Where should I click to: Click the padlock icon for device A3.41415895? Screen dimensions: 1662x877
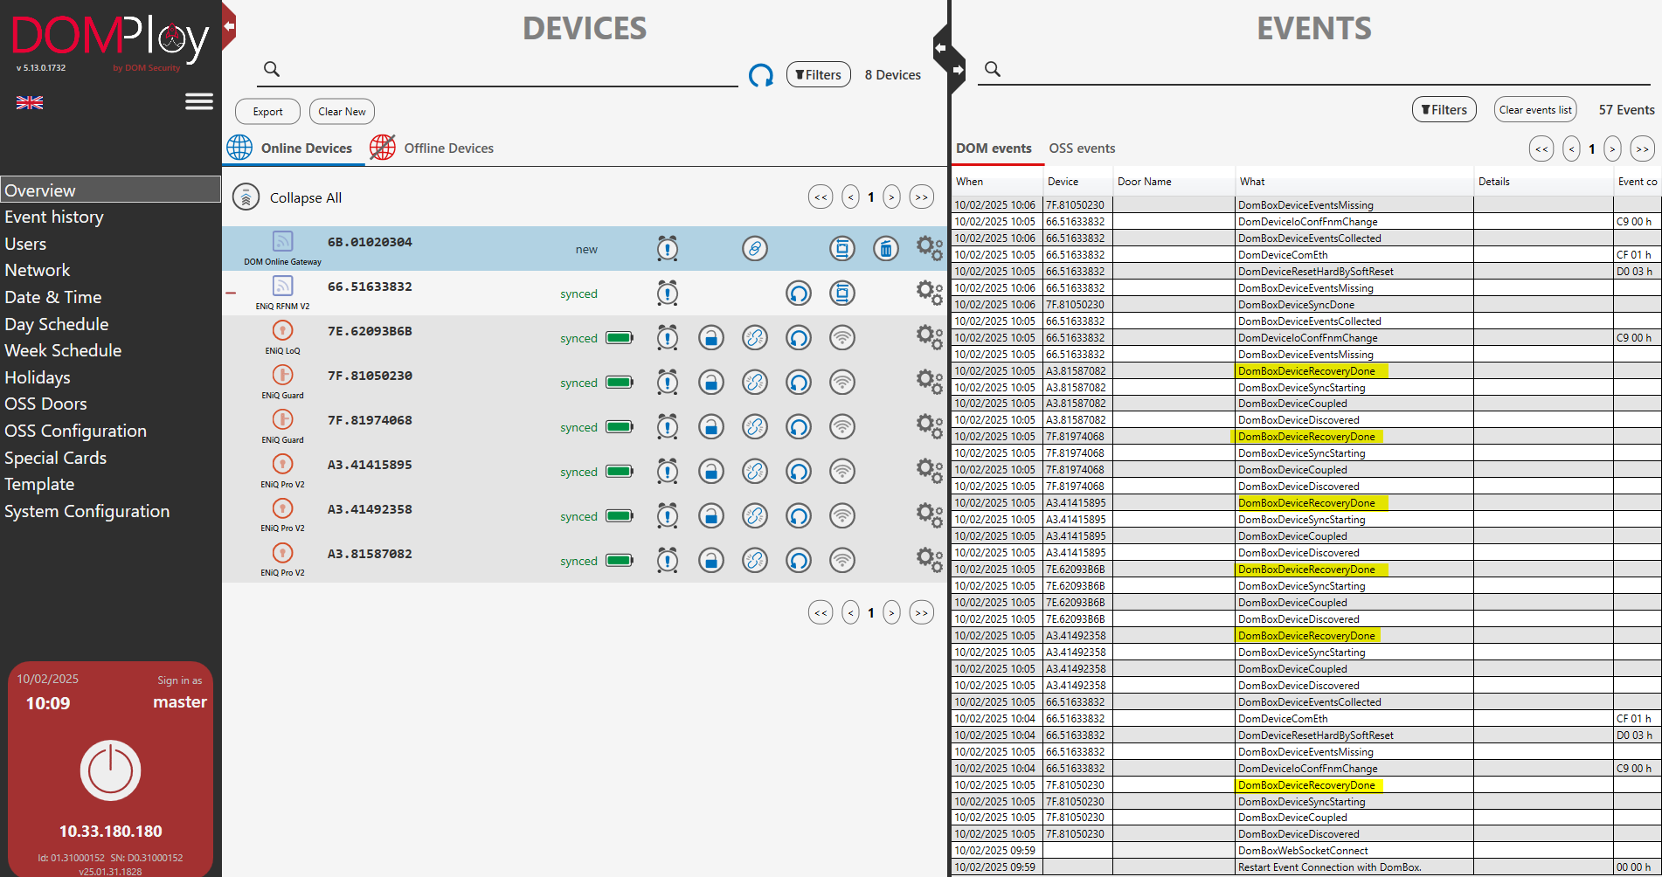click(x=711, y=472)
